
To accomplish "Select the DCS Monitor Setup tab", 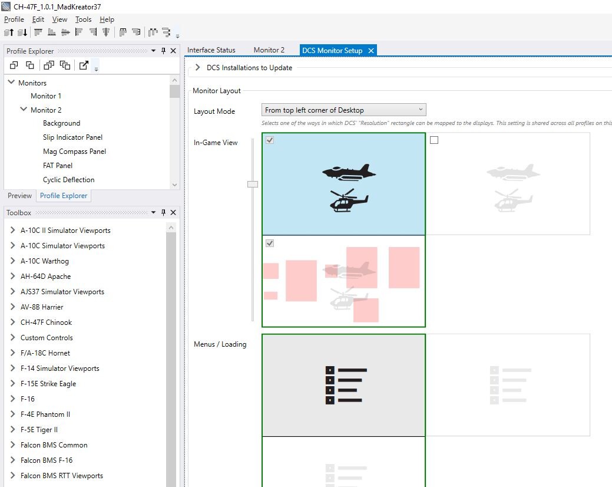I will (x=332, y=50).
